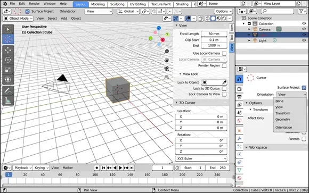Open the Playback dropdown in timeline
This screenshot has height=193, width=309.
point(23,168)
